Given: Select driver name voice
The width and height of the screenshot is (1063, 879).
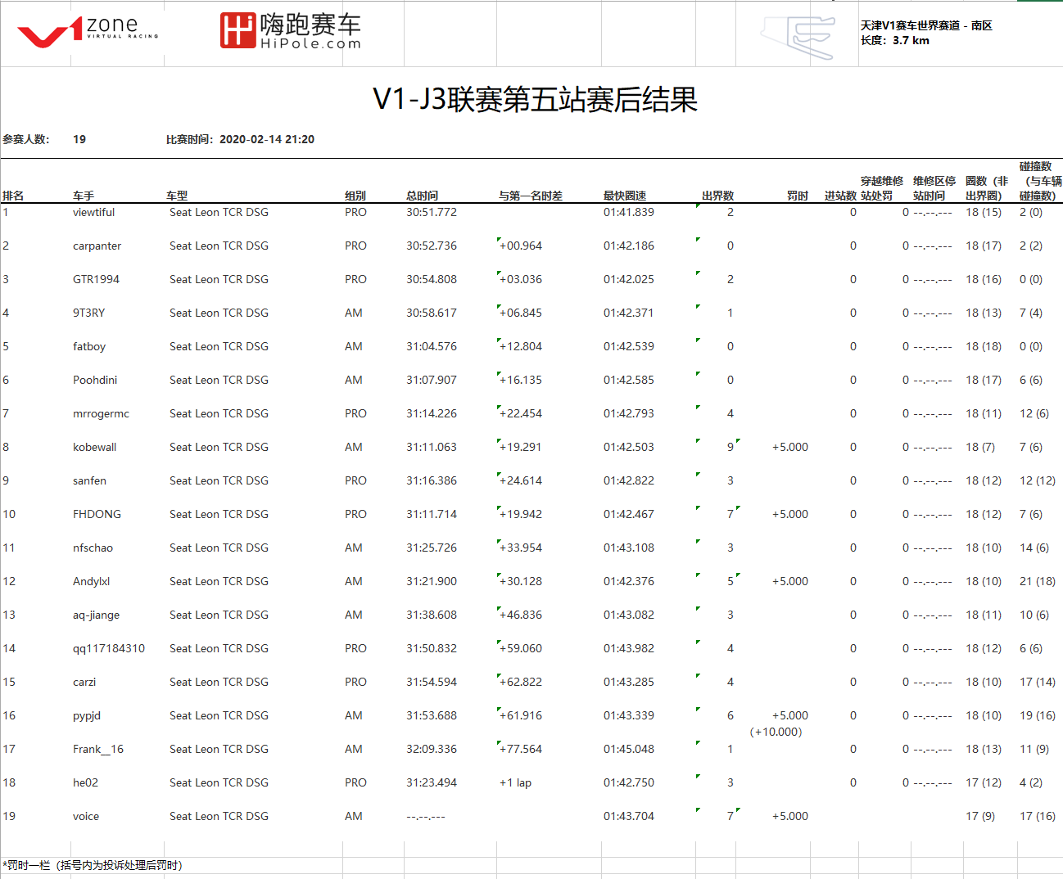Looking at the screenshot, I should 86,816.
